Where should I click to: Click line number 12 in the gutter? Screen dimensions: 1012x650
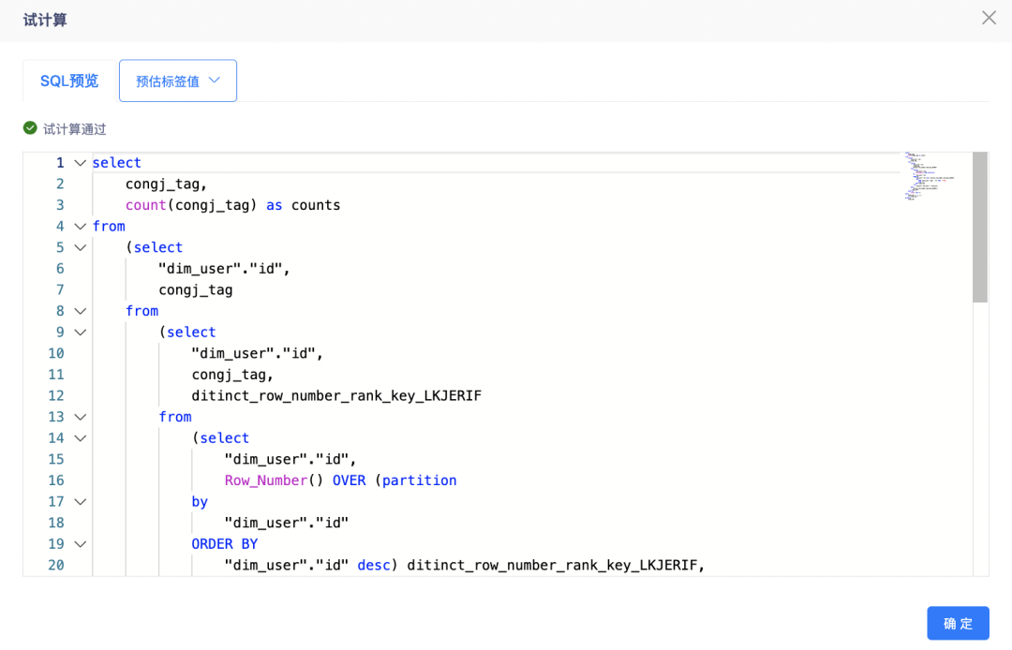click(55, 396)
